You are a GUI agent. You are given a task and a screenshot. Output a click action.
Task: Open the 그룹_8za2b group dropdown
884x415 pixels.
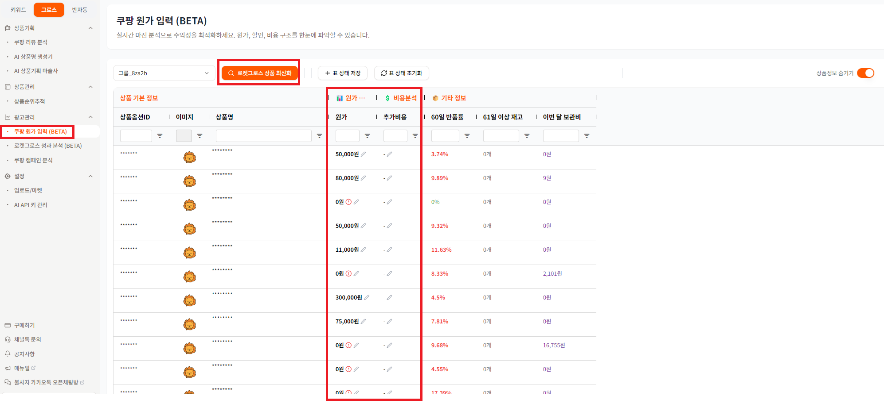tap(164, 73)
